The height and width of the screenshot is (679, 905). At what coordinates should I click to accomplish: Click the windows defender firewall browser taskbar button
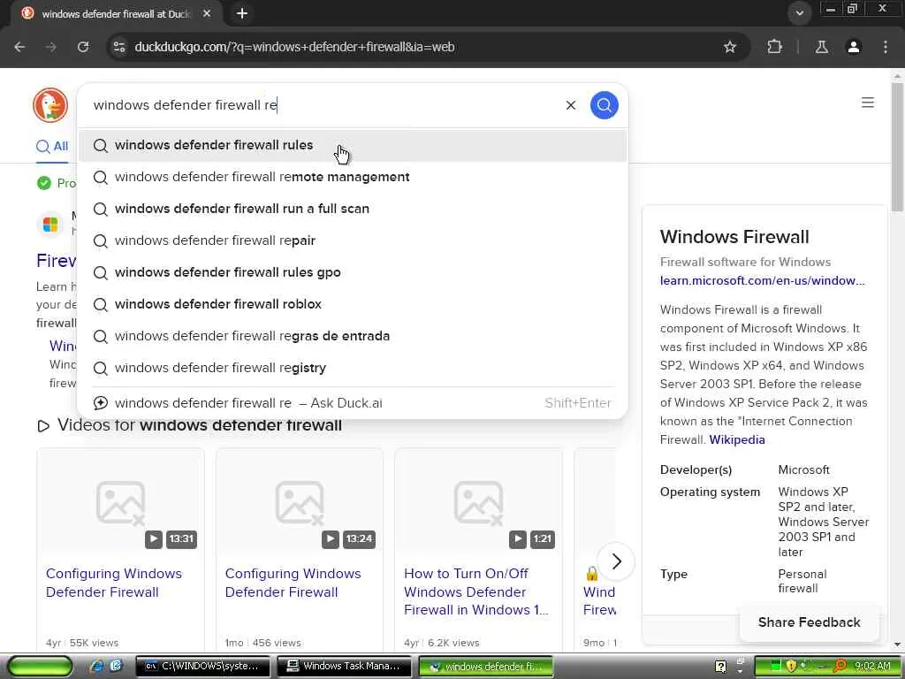click(486, 667)
